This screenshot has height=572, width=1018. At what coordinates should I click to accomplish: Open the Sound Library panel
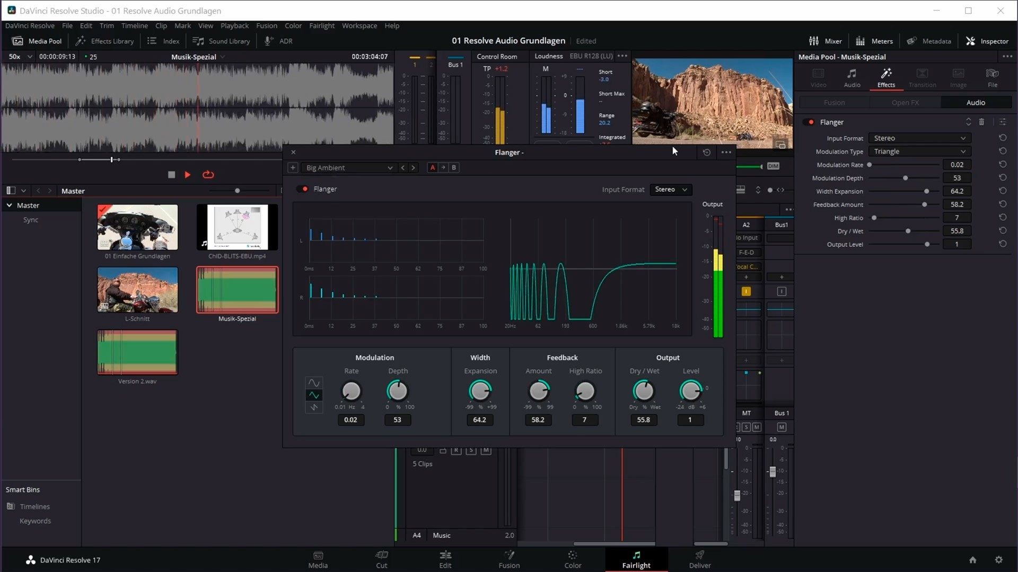point(221,41)
